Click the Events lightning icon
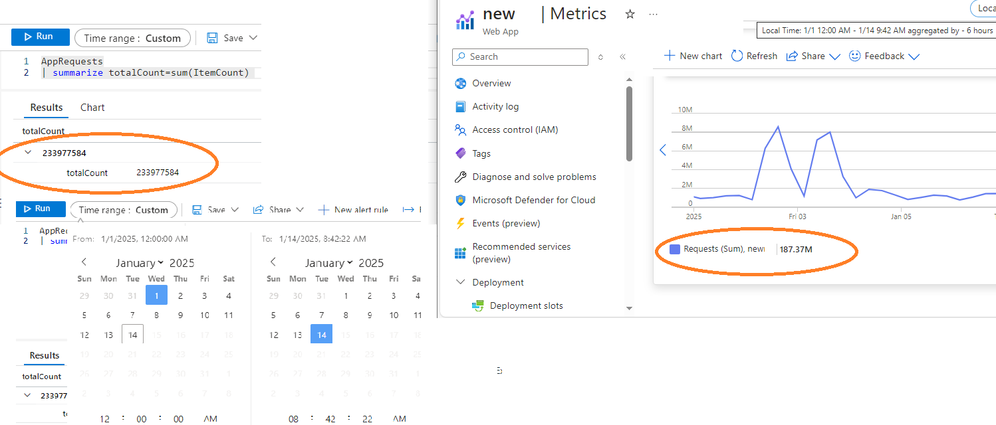Viewport: 996px width, 425px height. (x=460, y=223)
